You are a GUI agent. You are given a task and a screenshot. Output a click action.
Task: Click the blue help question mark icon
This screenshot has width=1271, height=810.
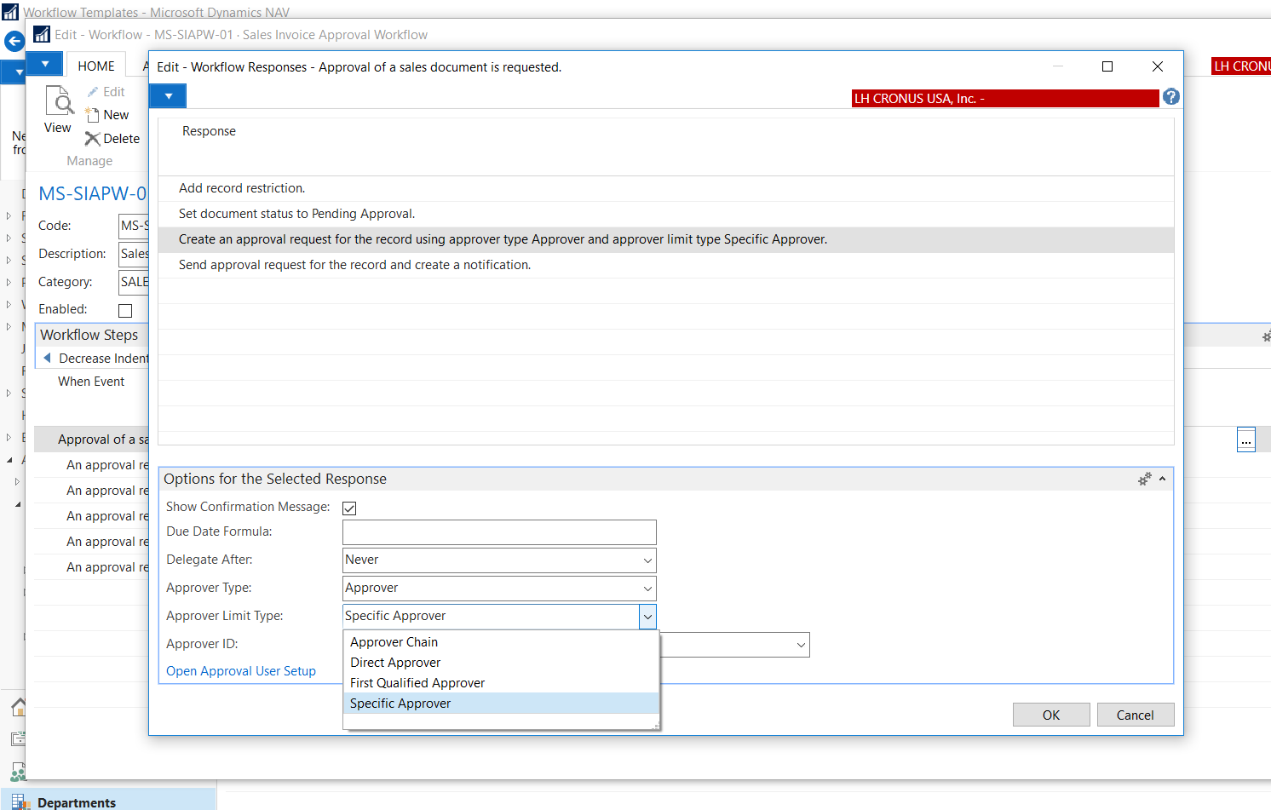(1171, 97)
